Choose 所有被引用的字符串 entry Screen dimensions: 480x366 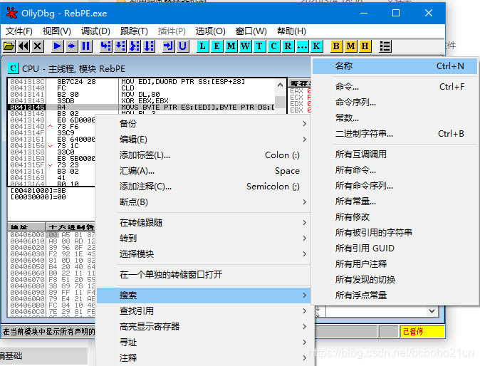point(395,233)
